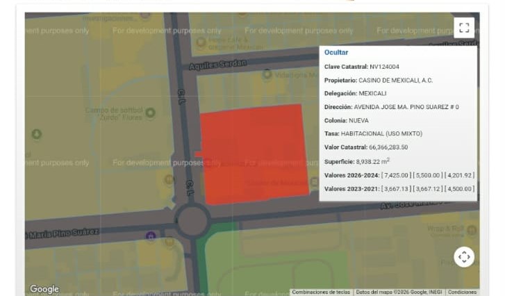Click the Datos del mapa ©2026 attribution
Viewport: 505px width, 296px height.
399,292
